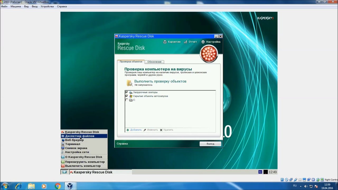Check the Загрузочные секторы checkbox
The image size is (338, 190).
[126, 92]
